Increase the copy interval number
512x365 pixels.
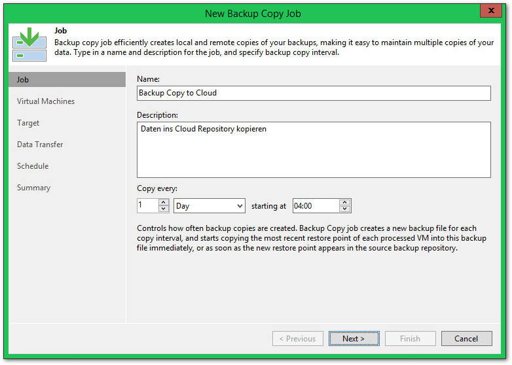coord(164,202)
